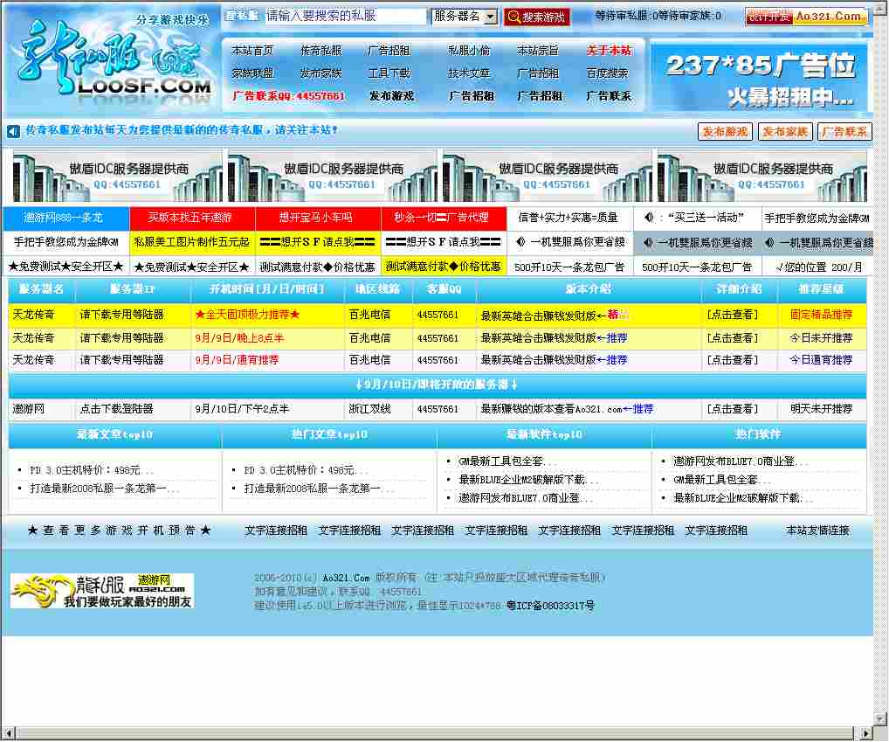This screenshot has width=889, height=742.
Task: Click the orange 发布游戏 button
Action: point(725,132)
